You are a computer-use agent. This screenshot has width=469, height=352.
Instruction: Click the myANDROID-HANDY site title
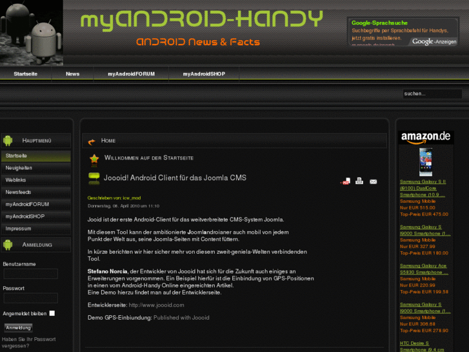click(202, 20)
